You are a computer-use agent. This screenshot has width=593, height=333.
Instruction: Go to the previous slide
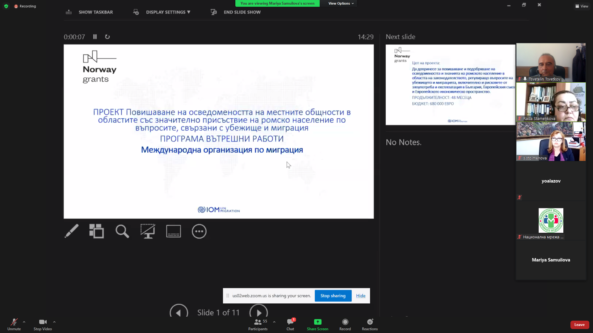179,312
